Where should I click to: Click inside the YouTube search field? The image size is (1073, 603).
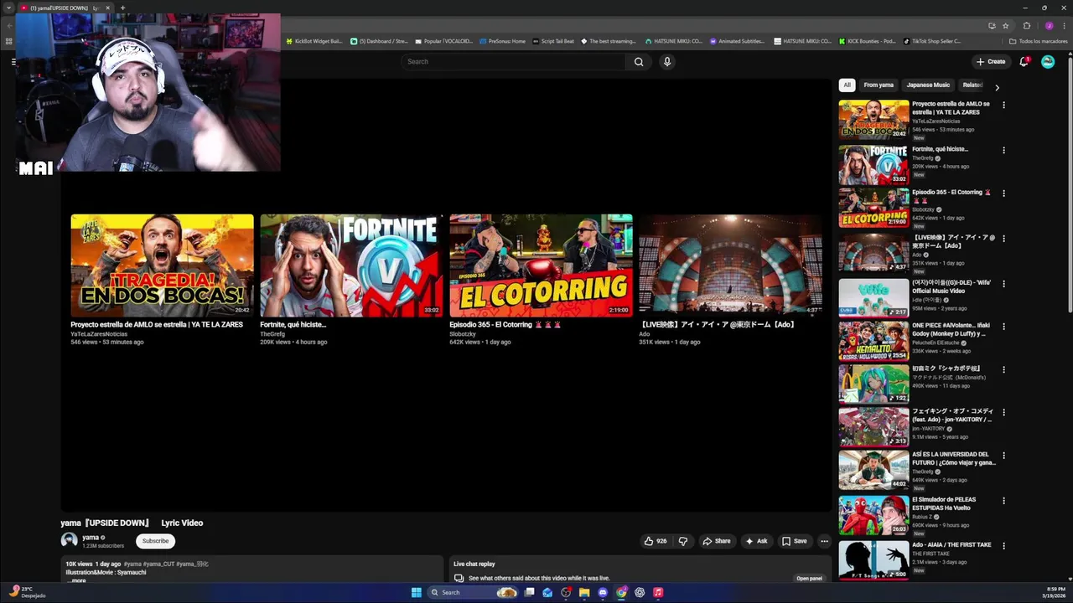coord(513,61)
